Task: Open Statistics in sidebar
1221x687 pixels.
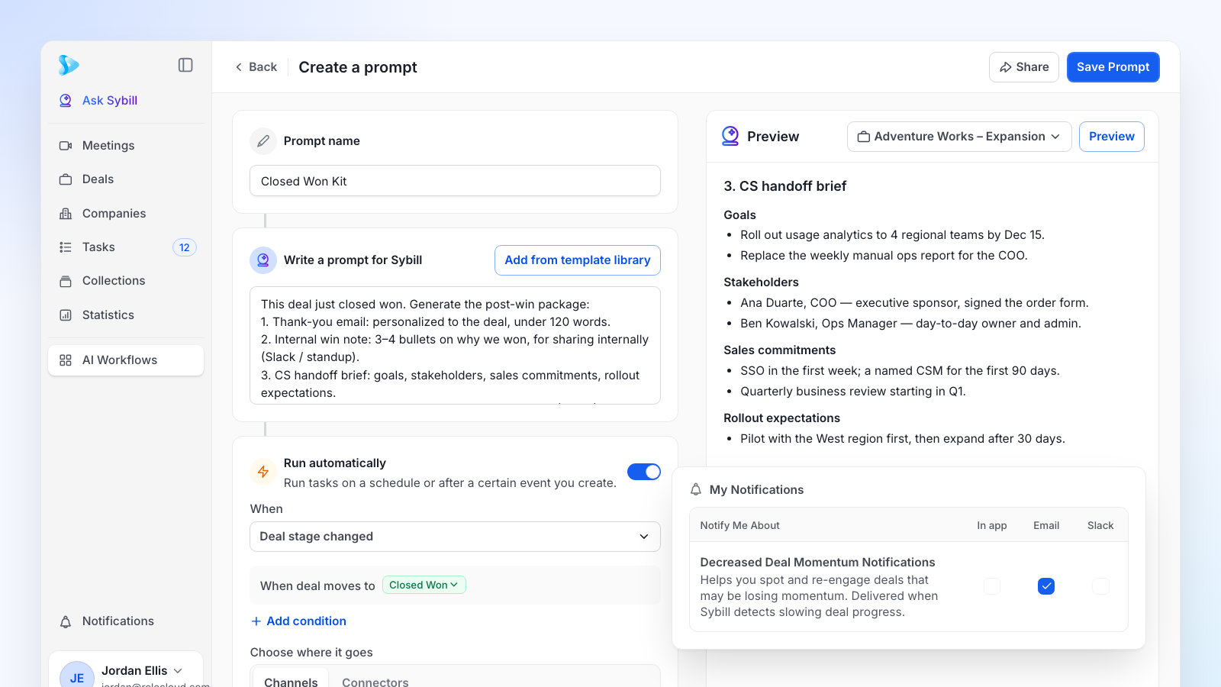Action: pyautogui.click(x=127, y=315)
